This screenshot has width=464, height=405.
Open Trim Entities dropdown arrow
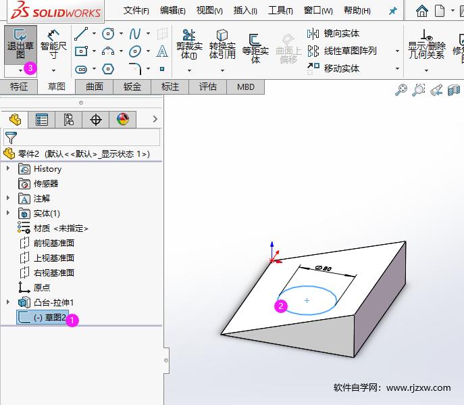[x=189, y=70]
